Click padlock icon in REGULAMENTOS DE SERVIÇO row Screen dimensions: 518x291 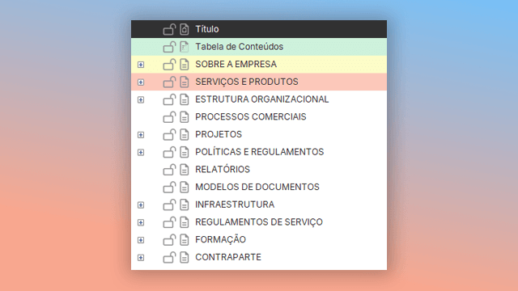point(169,222)
